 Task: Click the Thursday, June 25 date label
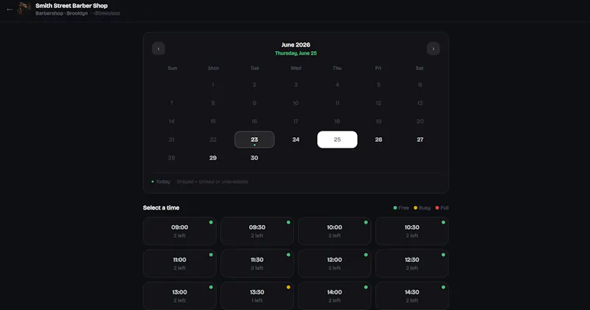point(296,53)
